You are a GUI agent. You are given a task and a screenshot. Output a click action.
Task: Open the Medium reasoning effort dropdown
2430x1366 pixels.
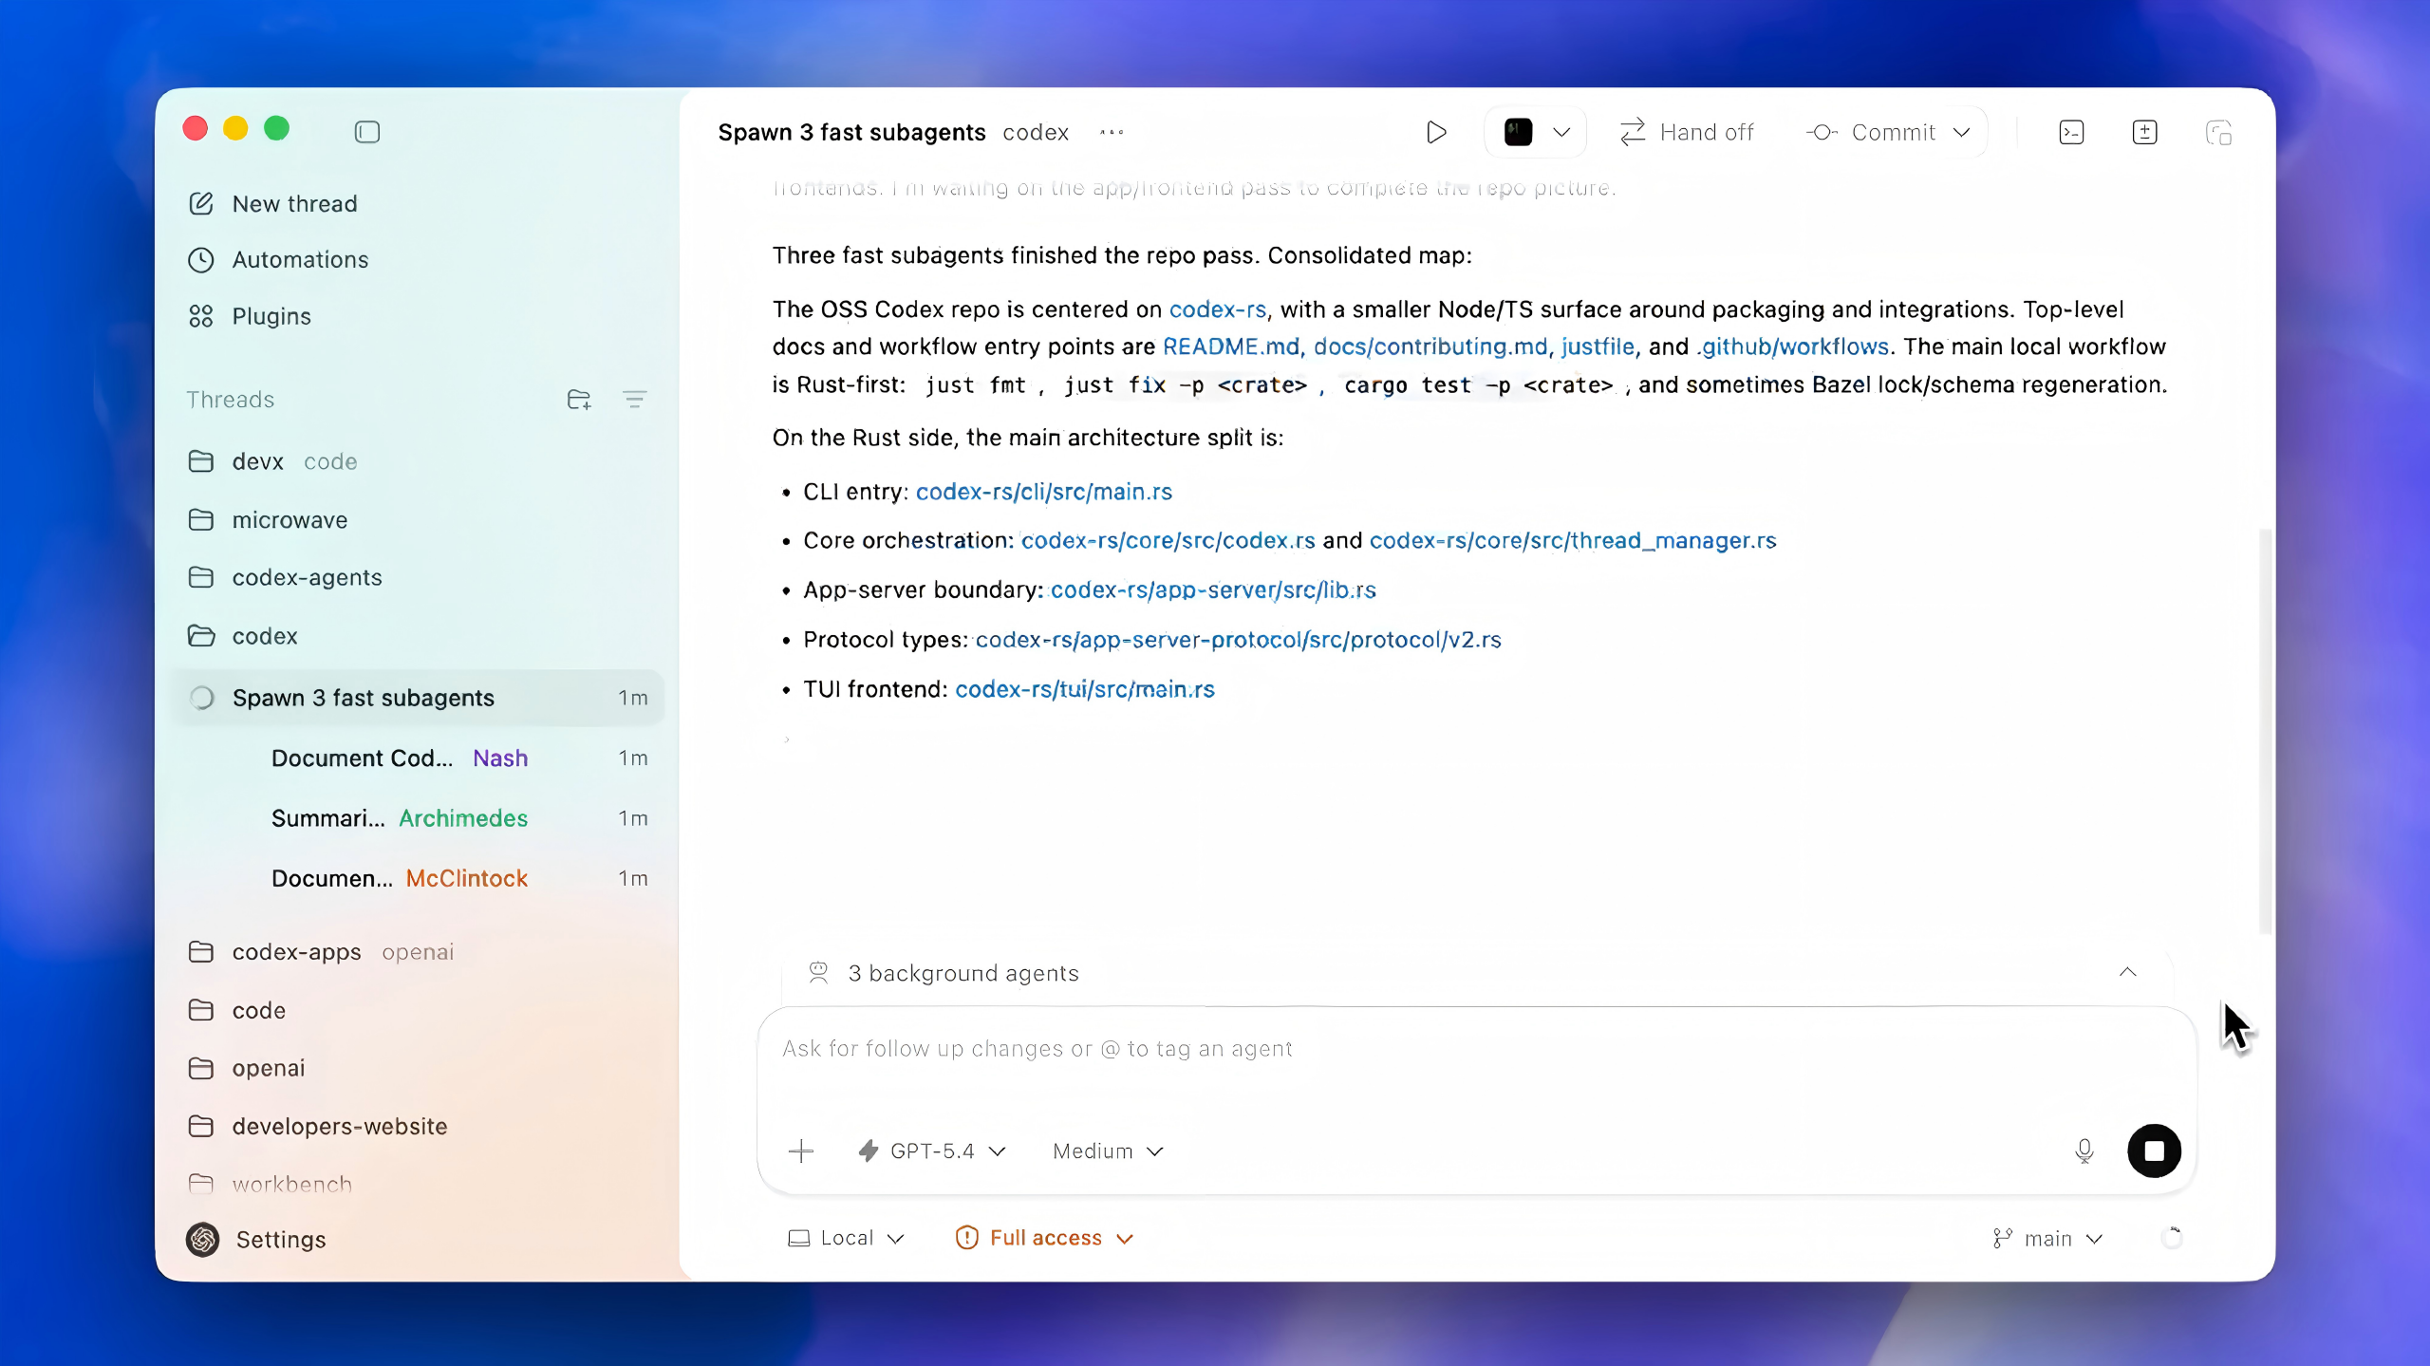pos(1107,1151)
